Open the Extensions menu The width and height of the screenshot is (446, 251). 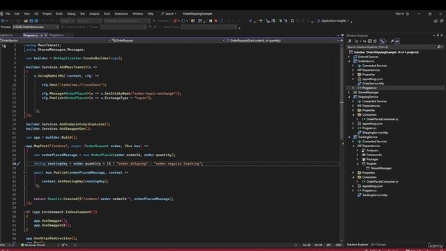point(121,14)
